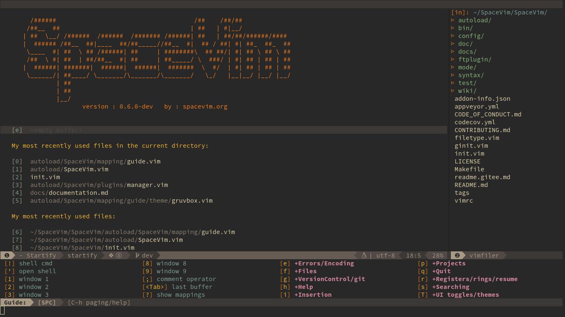The image size is (565, 317).
Task: Click the git branch dev icon
Action: click(137, 255)
